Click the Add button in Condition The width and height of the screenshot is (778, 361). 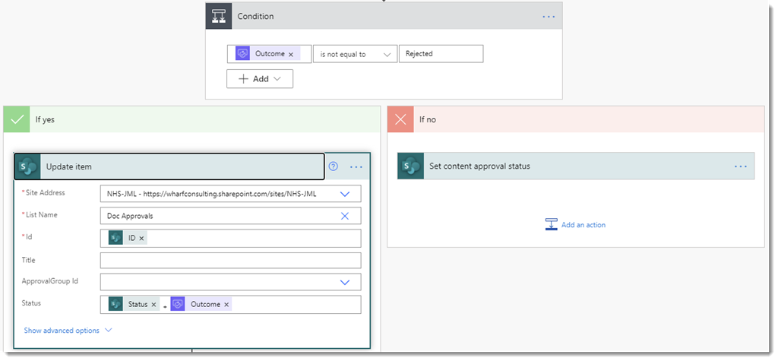tap(260, 78)
